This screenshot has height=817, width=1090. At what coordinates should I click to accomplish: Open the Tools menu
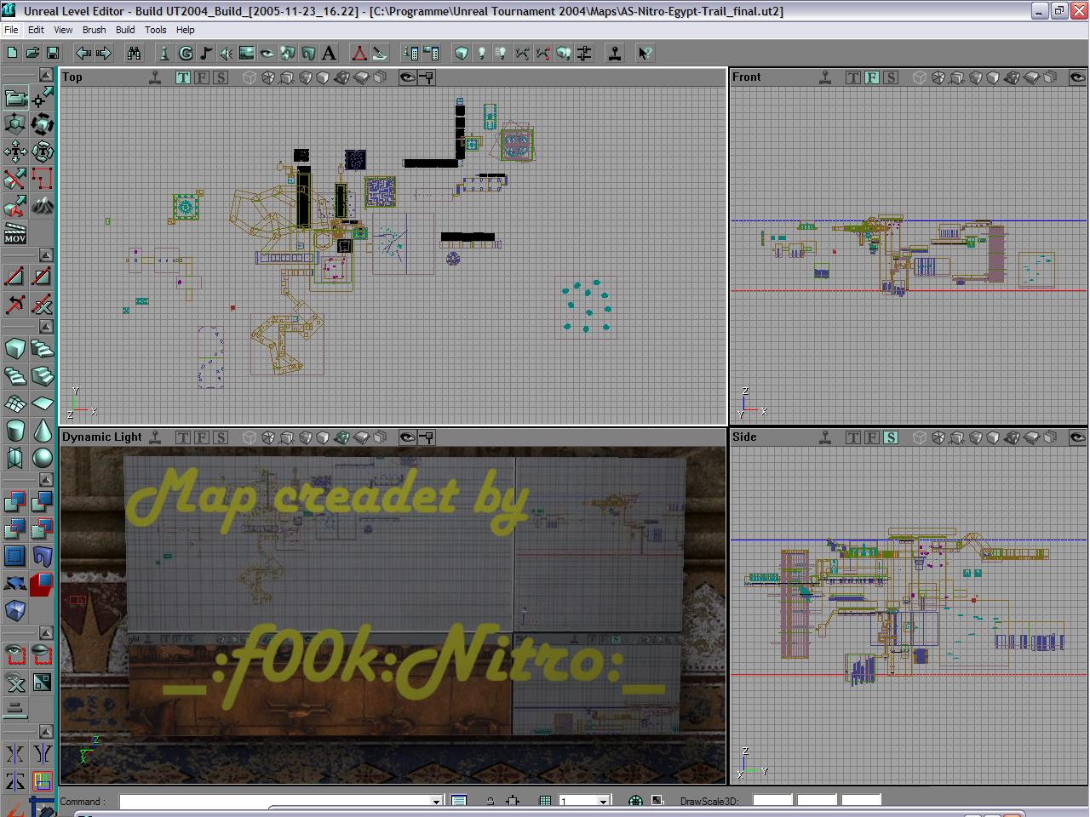click(x=156, y=30)
